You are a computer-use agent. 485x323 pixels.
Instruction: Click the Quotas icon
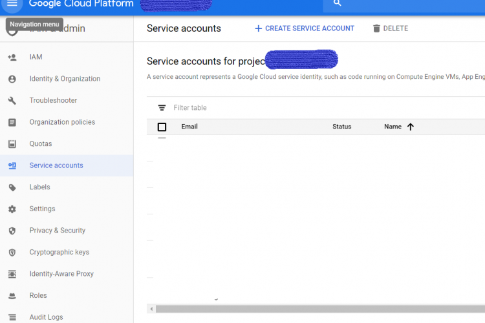(12, 144)
